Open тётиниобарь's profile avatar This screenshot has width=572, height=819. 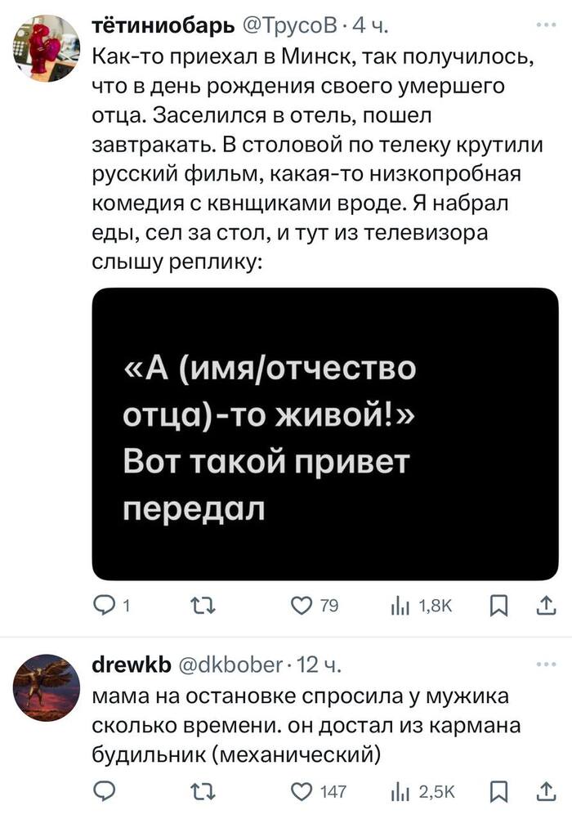(x=46, y=48)
